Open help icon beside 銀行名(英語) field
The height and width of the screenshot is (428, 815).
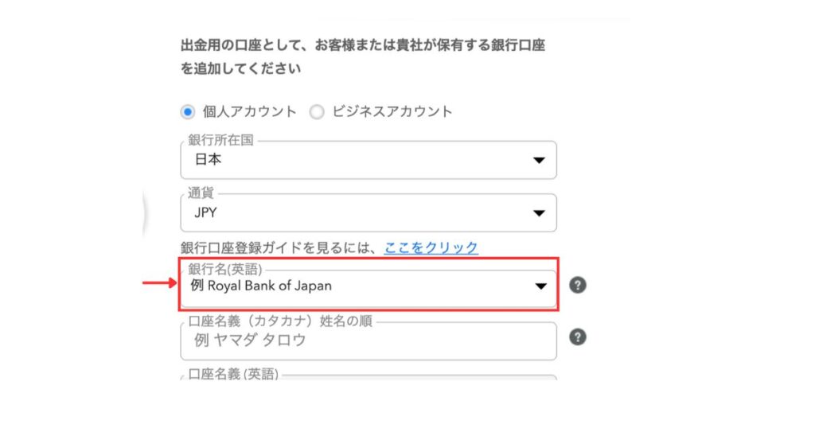point(578,285)
